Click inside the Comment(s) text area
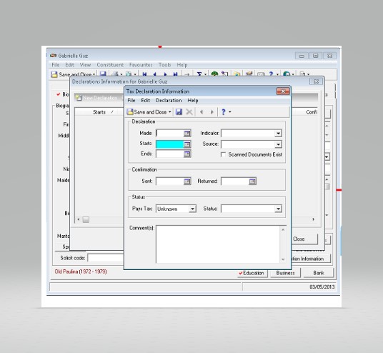383x353 pixels. click(x=218, y=244)
